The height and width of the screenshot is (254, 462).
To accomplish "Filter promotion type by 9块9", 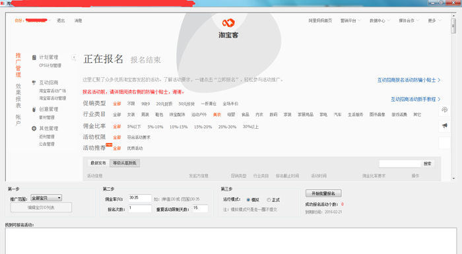I will [146, 104].
